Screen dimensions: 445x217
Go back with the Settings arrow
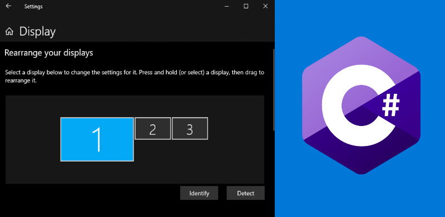click(x=8, y=6)
